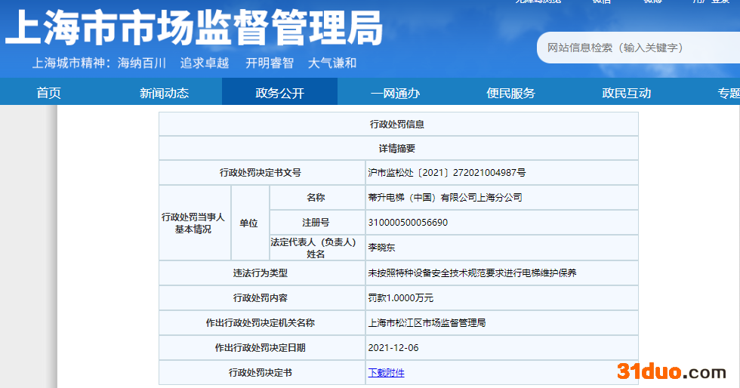Open the 微博 link in the header

pos(652,2)
